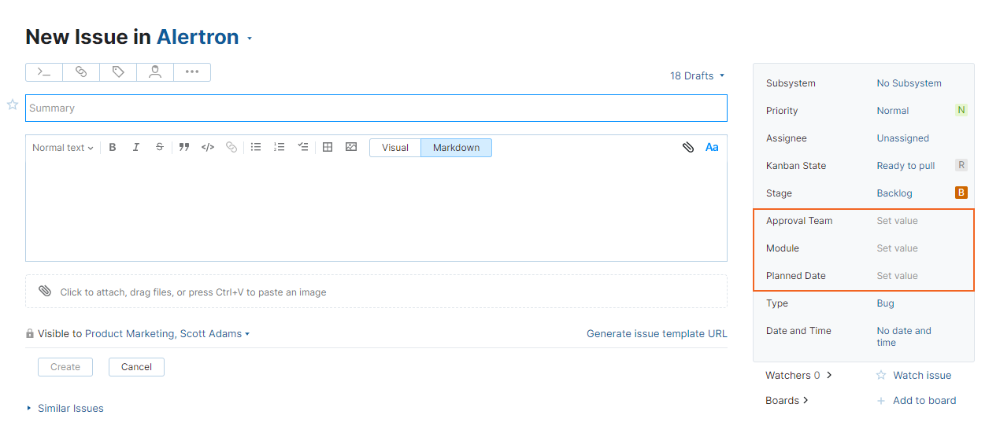Click the Aa text size icon
The image size is (1000, 426).
pos(712,147)
